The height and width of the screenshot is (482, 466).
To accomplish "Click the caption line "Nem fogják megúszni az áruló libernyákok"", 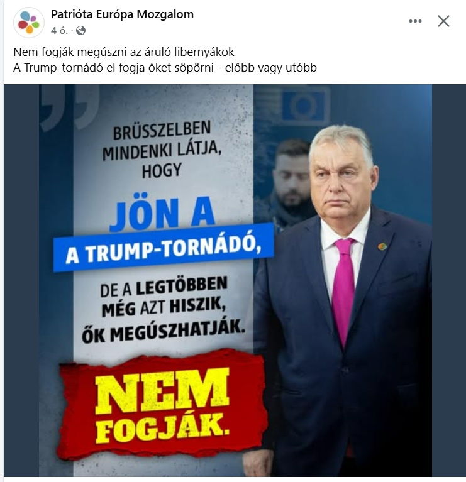I will click(124, 52).
